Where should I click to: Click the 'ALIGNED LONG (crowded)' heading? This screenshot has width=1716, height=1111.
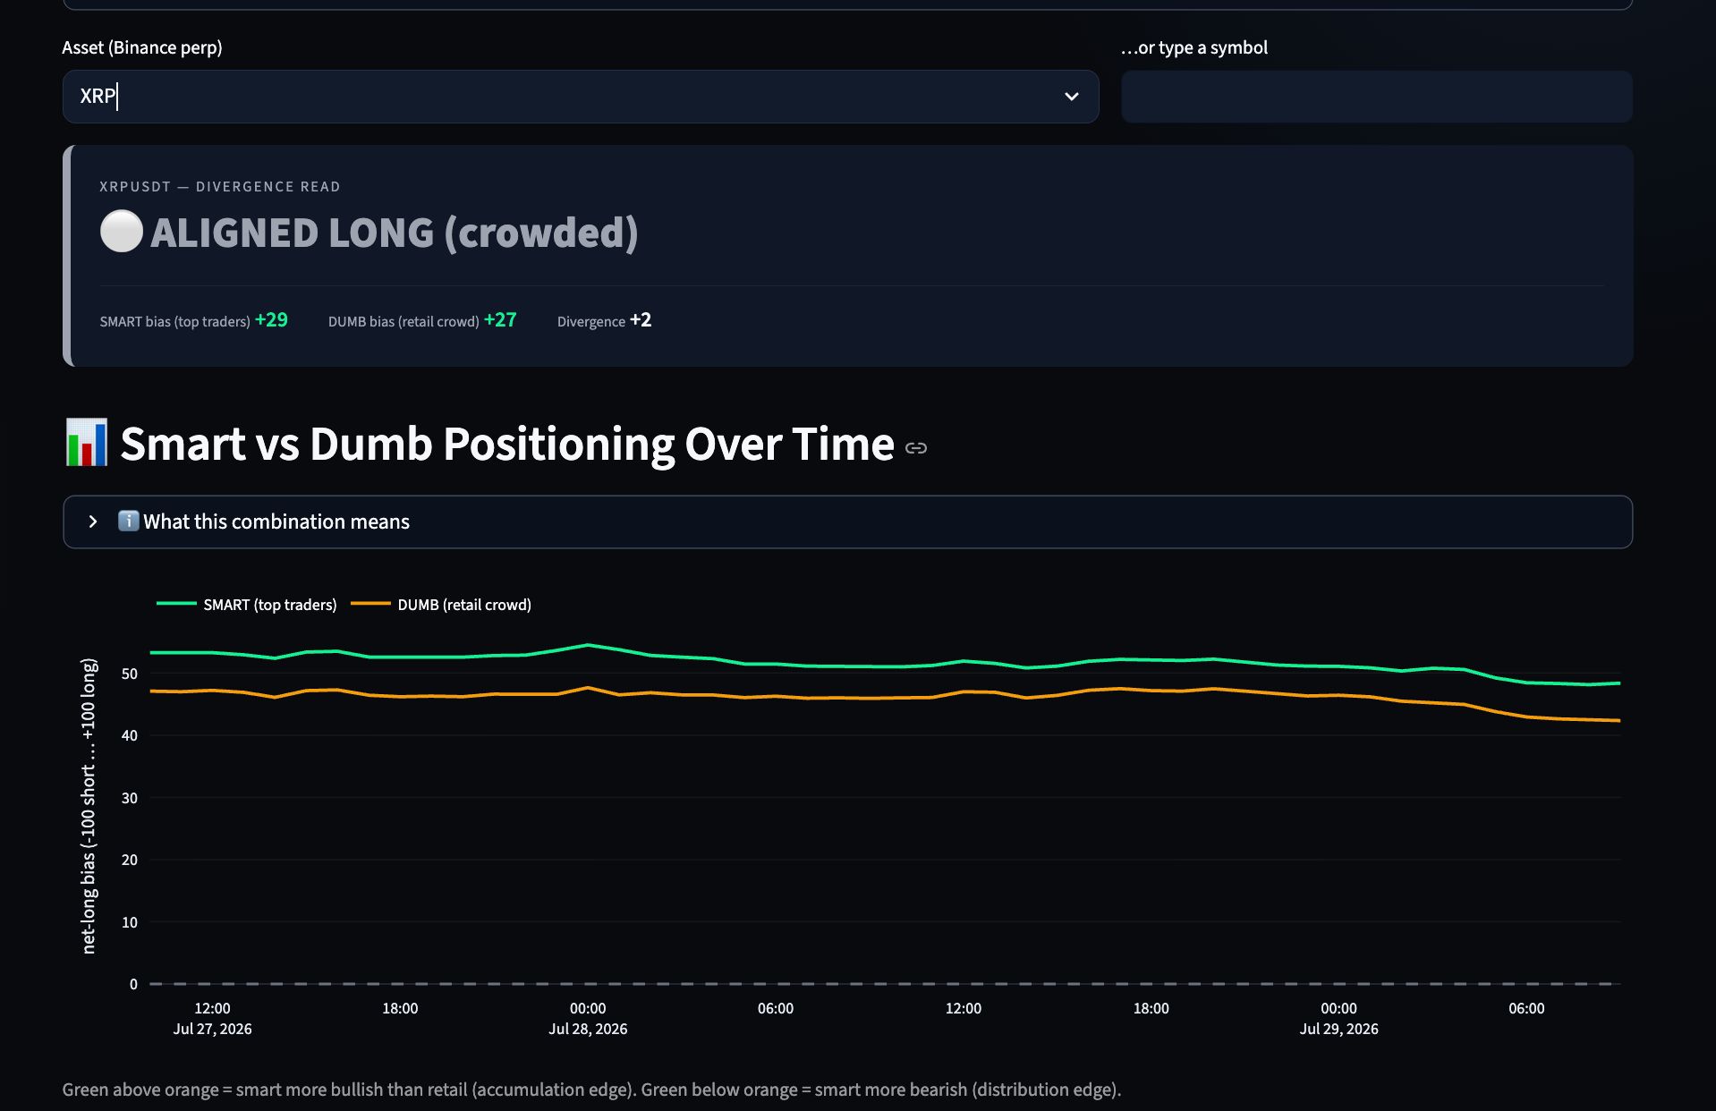(x=394, y=233)
